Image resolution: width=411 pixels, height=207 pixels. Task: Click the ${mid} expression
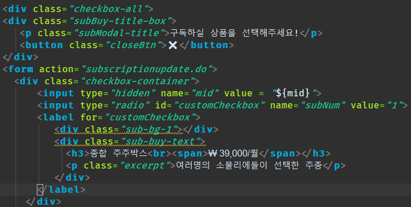(293, 93)
